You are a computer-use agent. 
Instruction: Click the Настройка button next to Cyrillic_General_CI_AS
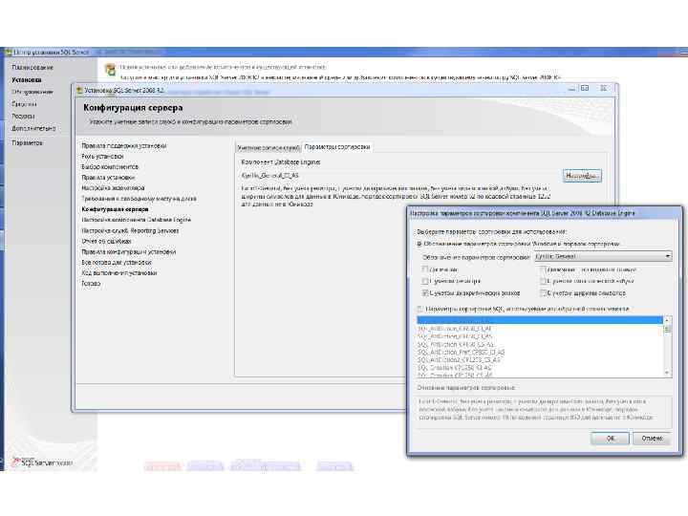(x=582, y=176)
